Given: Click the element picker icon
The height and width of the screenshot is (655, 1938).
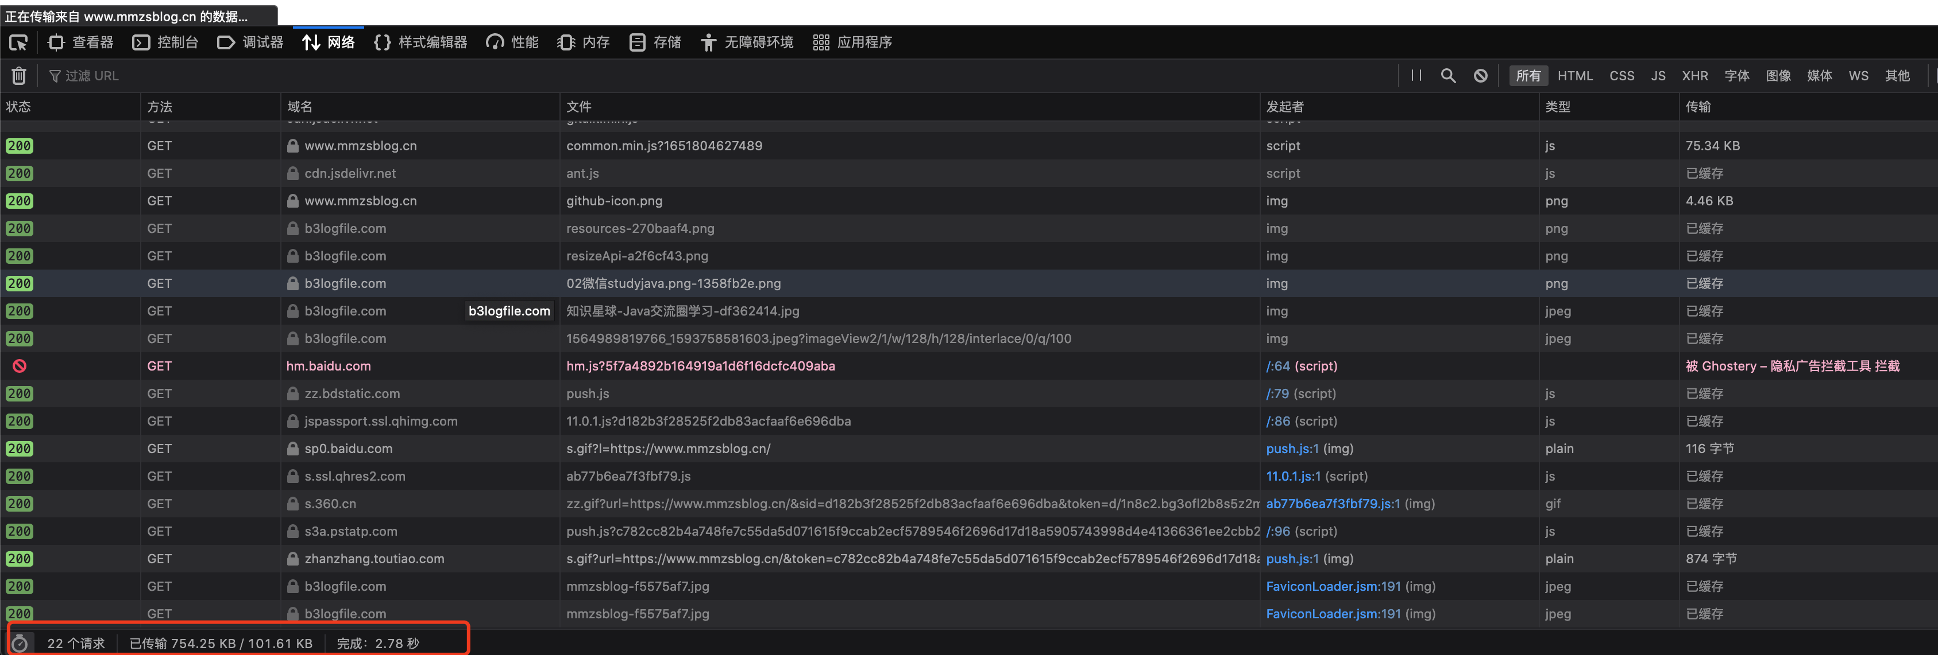Looking at the screenshot, I should [18, 43].
